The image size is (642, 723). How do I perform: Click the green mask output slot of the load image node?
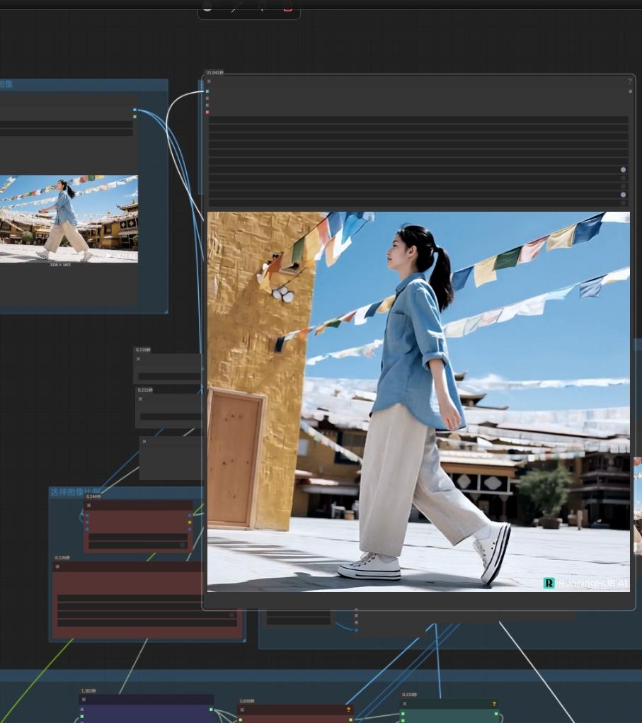pos(134,117)
